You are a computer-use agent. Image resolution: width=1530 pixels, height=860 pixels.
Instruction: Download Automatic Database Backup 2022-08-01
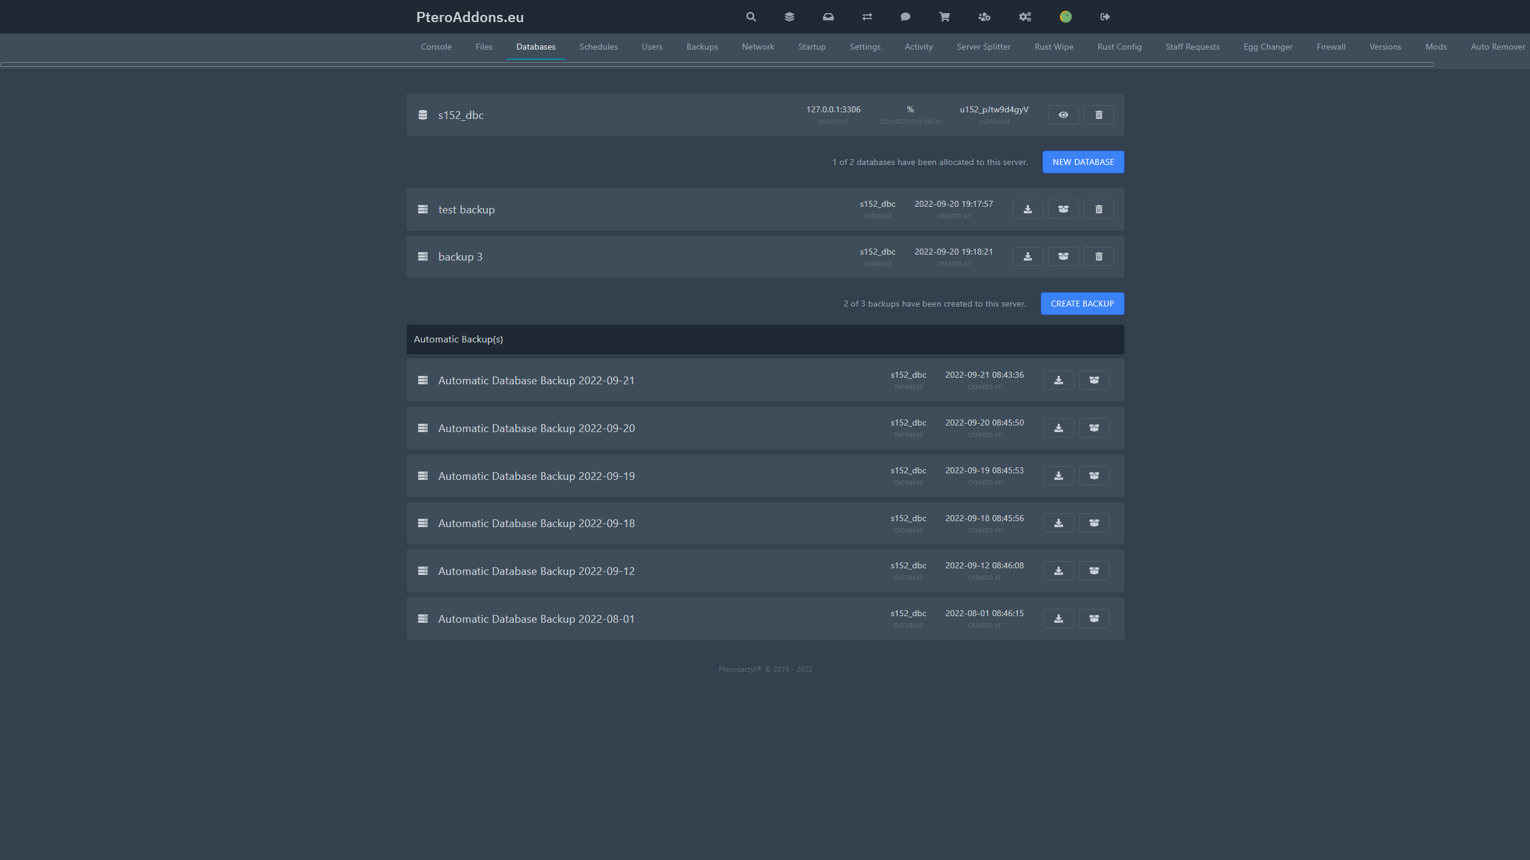(x=1058, y=619)
